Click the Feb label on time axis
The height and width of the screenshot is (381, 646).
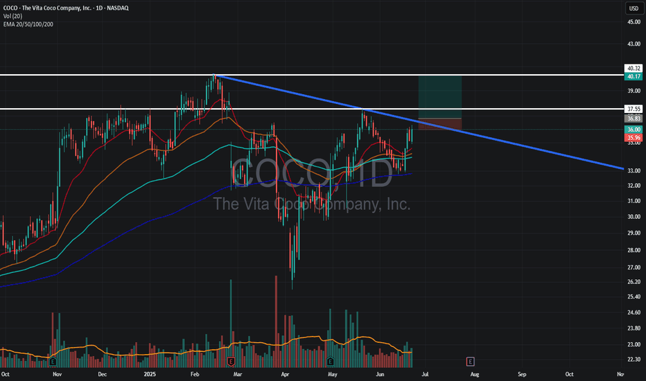(x=195, y=374)
